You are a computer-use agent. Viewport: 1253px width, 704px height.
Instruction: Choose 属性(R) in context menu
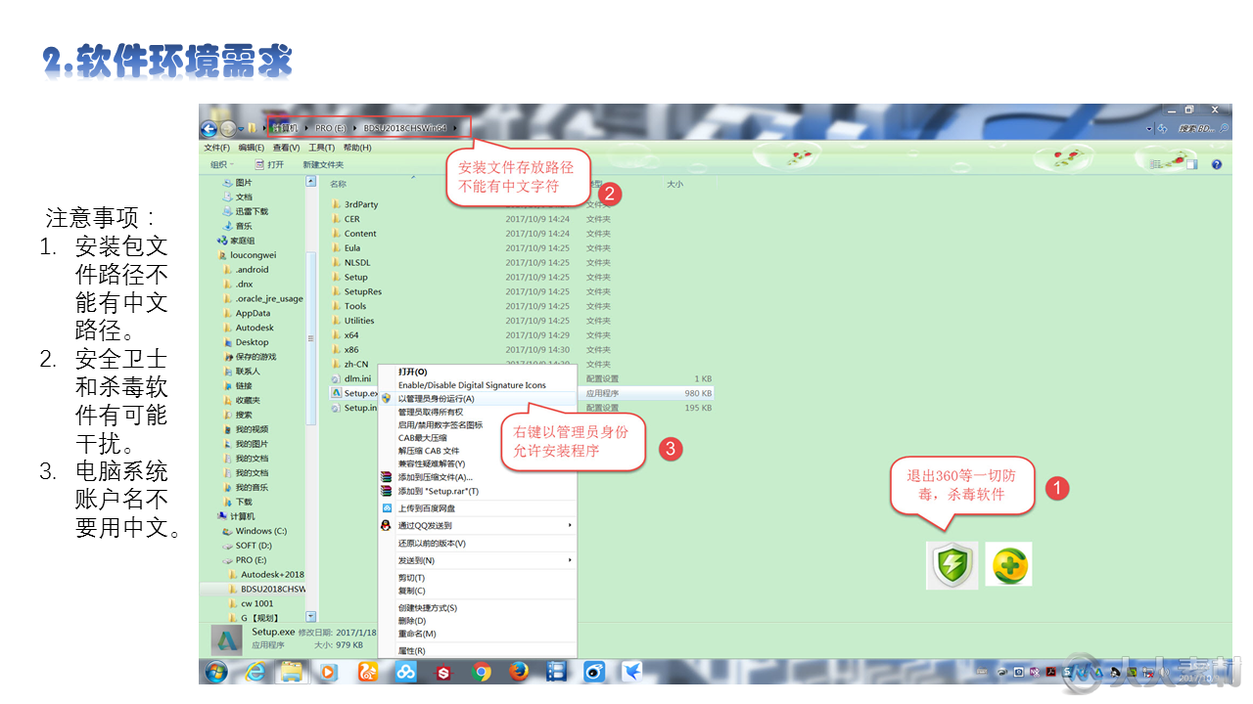click(x=478, y=650)
